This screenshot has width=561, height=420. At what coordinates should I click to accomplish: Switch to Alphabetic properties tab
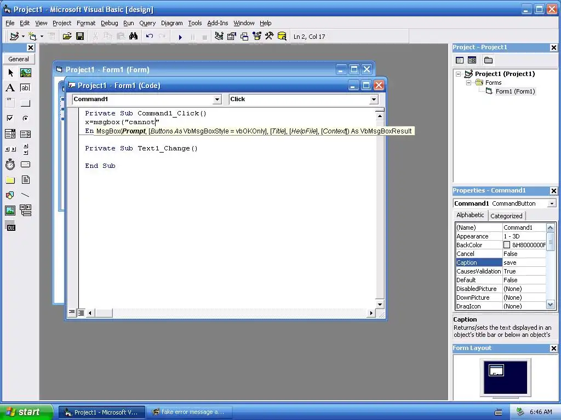click(x=470, y=215)
